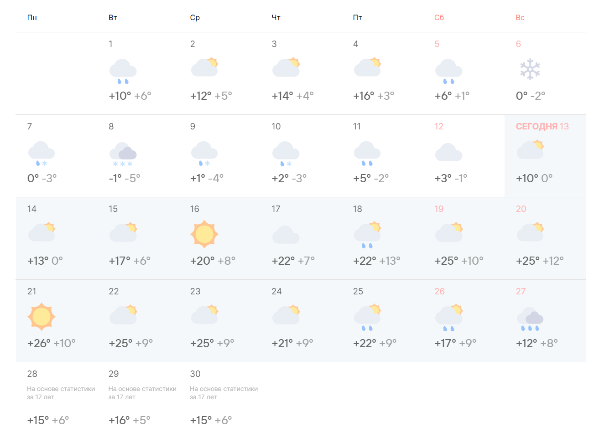Image resolution: width=594 pixels, height=432 pixels.
Task: Select the rain with sun icon on day 26
Action: click(449, 318)
